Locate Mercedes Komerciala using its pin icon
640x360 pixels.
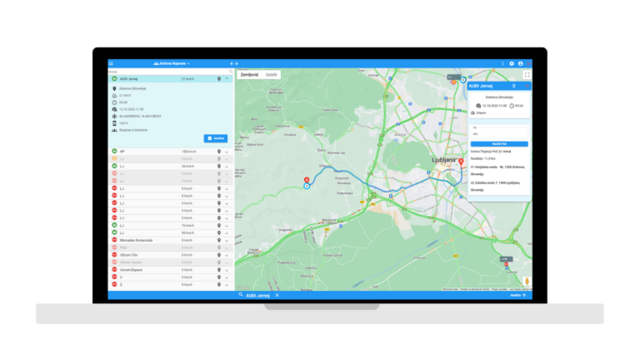coord(218,240)
